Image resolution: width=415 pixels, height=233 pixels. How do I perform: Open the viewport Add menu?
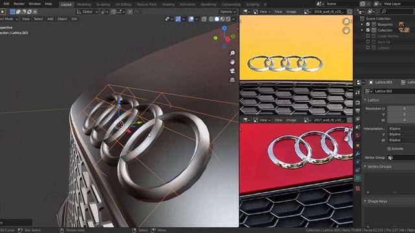point(50,19)
